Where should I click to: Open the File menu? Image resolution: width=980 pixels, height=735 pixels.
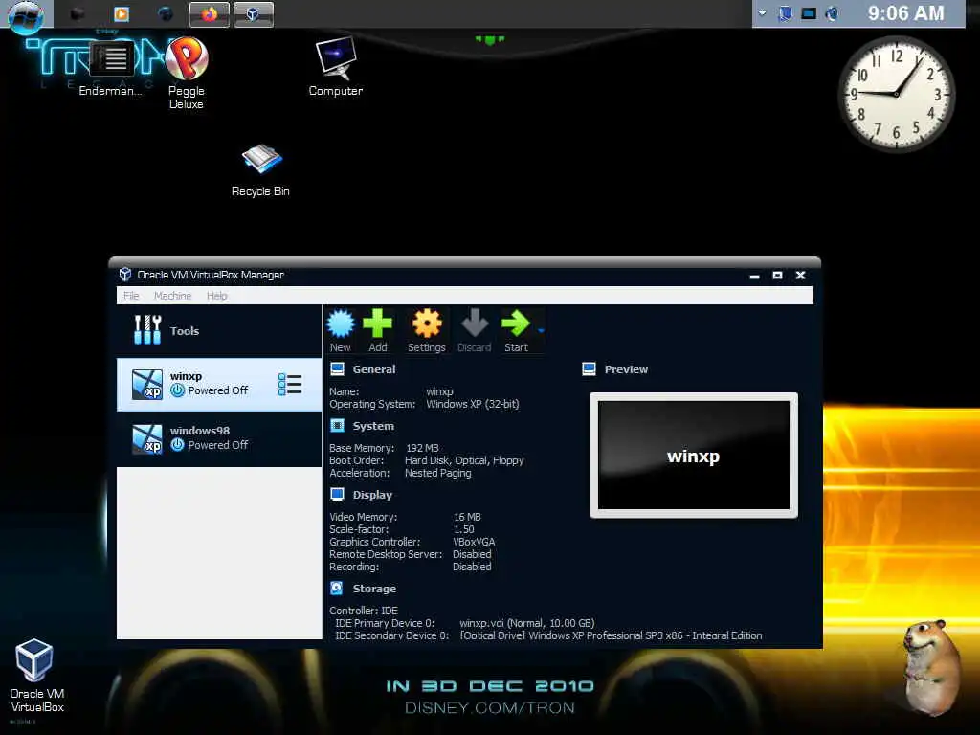[131, 296]
